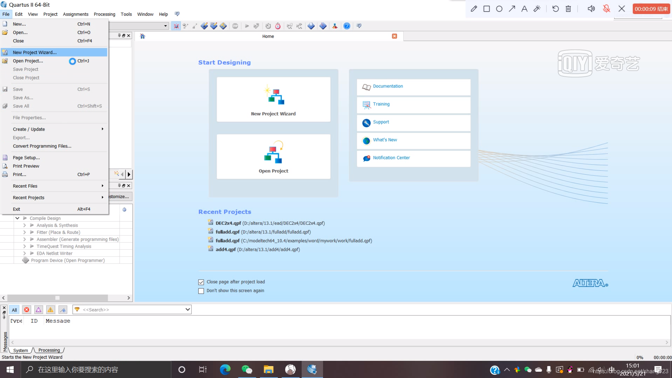
Task: Click the Windows Start button
Action: tap(10, 370)
